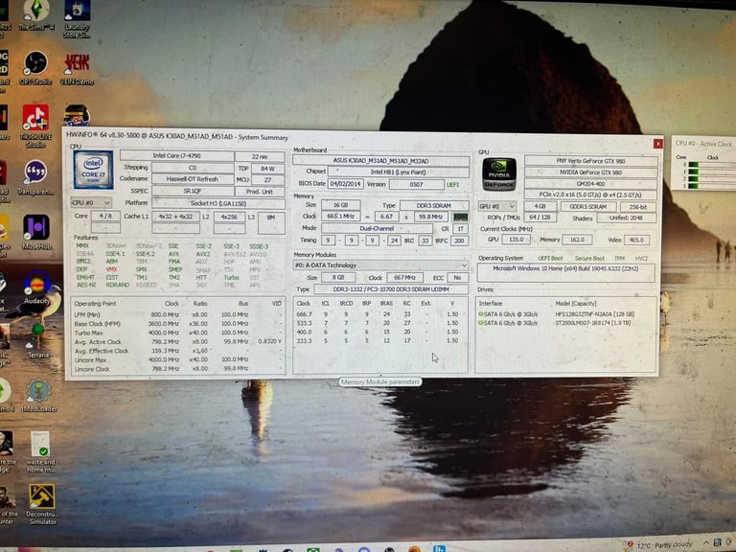Image resolution: width=736 pixels, height=552 pixels.
Task: Click the Video clock 405.0 field
Action: point(636,240)
